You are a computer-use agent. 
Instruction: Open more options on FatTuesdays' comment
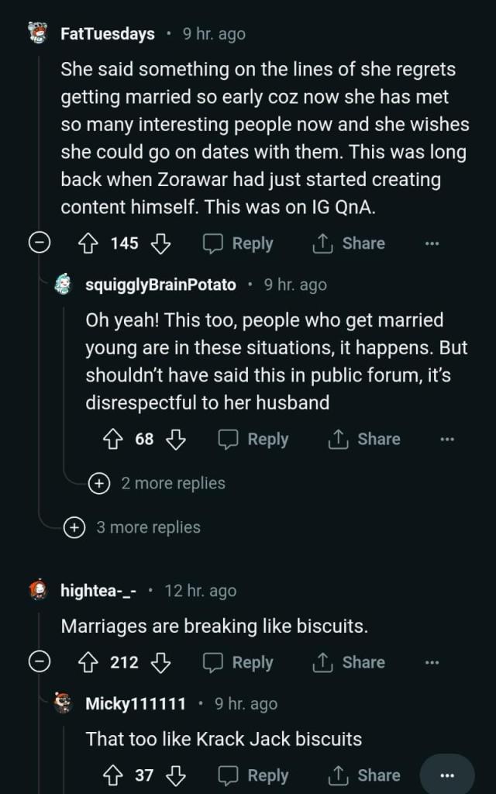432,243
